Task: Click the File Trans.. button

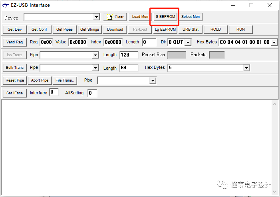Action: coord(65,80)
